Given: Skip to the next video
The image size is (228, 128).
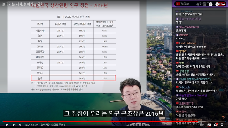Looking at the screenshot, I should pyautogui.click(x=14, y=125).
